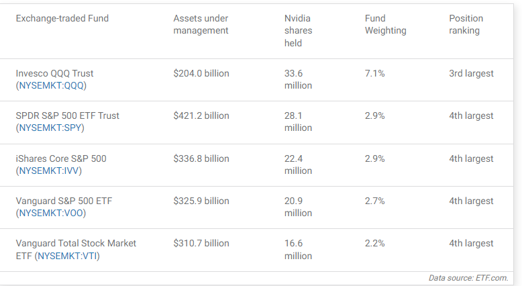Open the NYSEMKT:QQQ ticker link

(x=52, y=86)
